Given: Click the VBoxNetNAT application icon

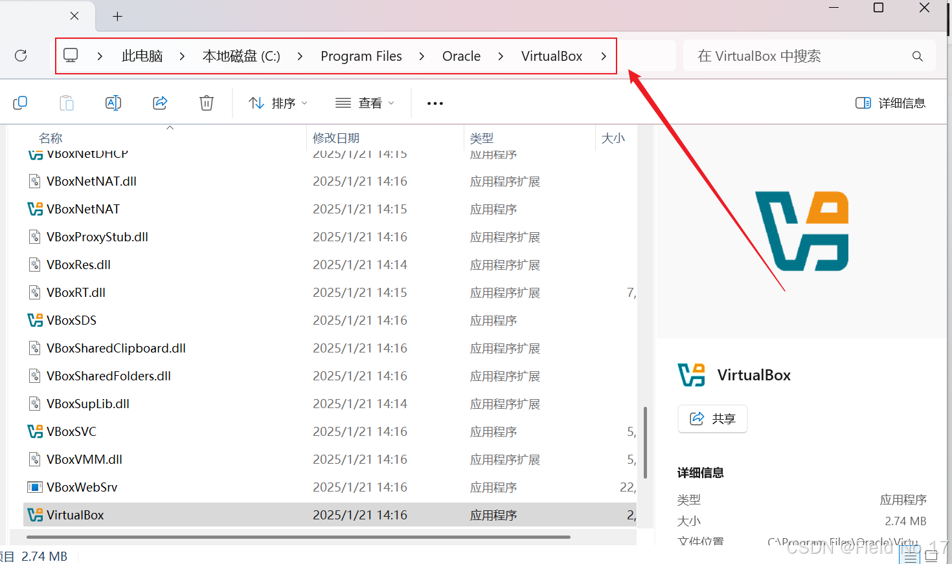Looking at the screenshot, I should [35, 209].
